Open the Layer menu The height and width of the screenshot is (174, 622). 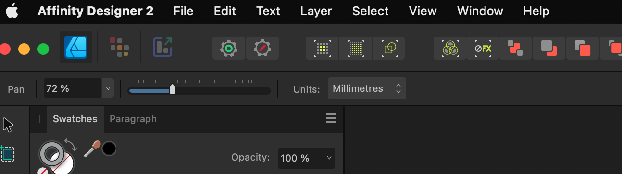point(316,11)
